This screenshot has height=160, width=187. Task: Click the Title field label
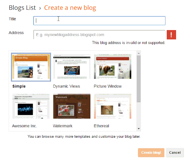(x=12, y=19)
